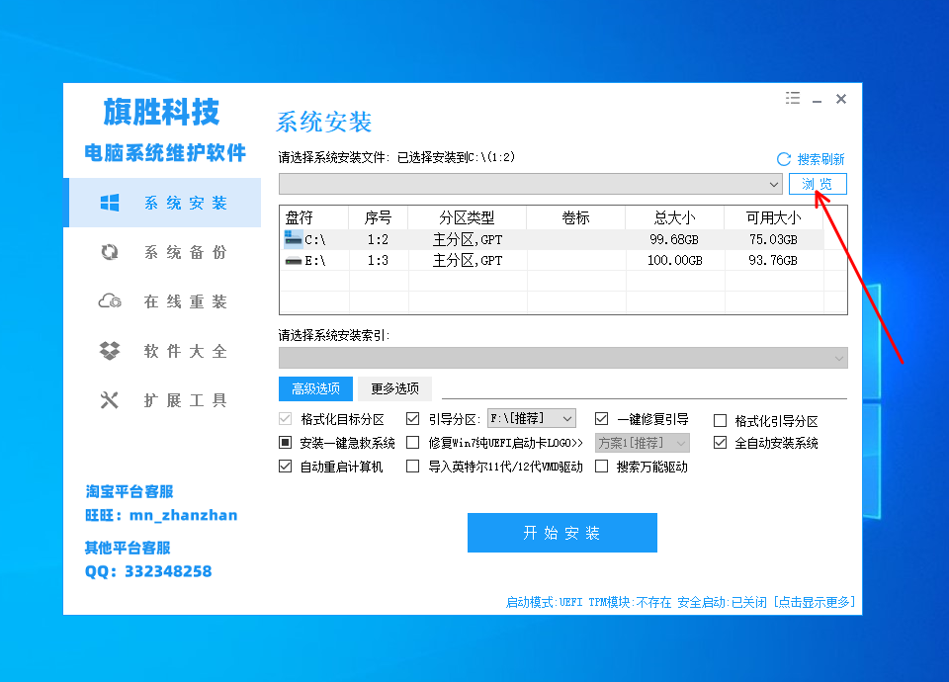Select the 高级选项 tab
The image size is (949, 682).
click(314, 388)
